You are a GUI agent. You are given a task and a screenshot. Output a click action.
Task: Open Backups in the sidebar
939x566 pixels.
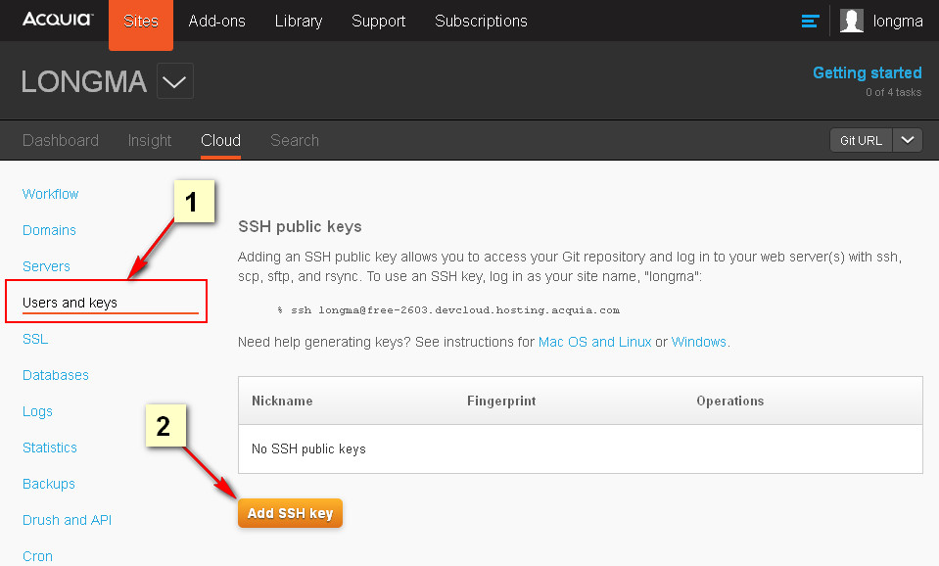click(49, 484)
